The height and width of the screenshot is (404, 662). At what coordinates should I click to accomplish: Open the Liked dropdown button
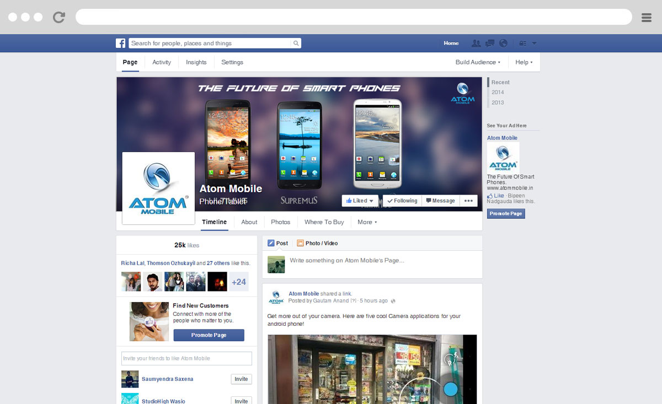click(x=360, y=201)
